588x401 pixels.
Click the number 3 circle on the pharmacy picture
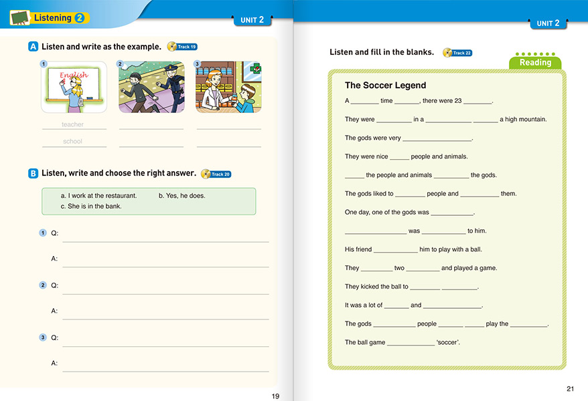coord(198,64)
